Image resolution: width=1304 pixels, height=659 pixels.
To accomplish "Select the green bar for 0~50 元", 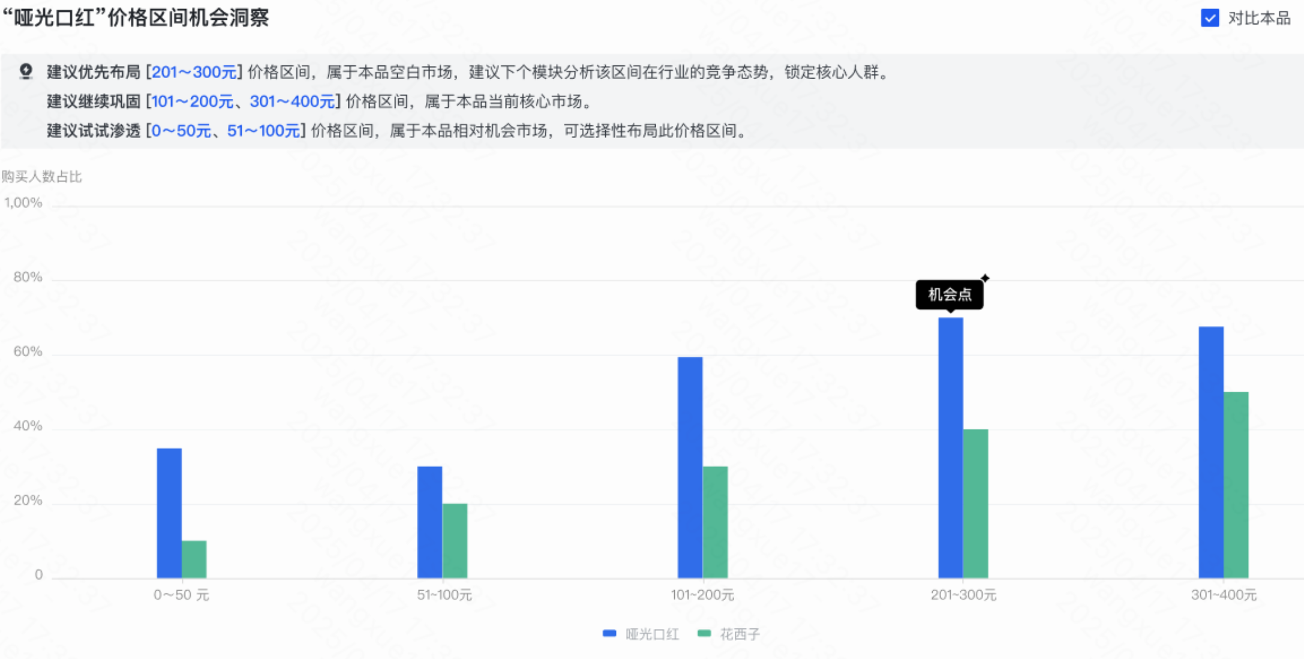I will pos(194,559).
